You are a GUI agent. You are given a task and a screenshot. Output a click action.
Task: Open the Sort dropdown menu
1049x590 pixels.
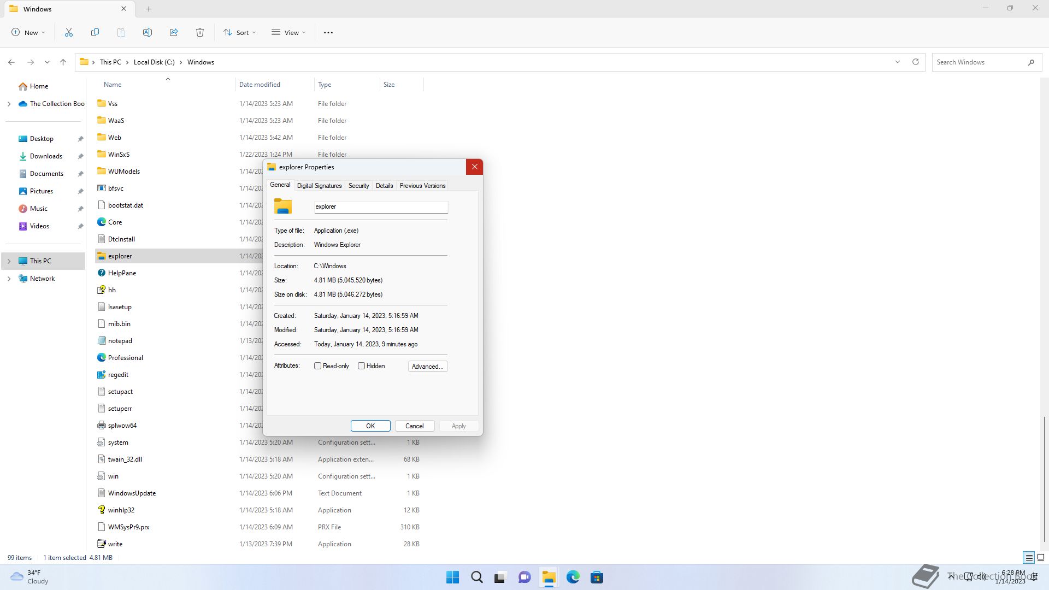[239, 33]
